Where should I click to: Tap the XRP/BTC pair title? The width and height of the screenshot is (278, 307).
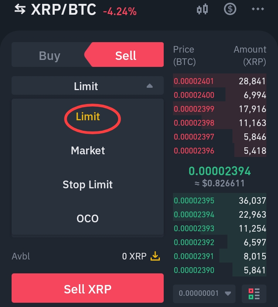coord(63,9)
